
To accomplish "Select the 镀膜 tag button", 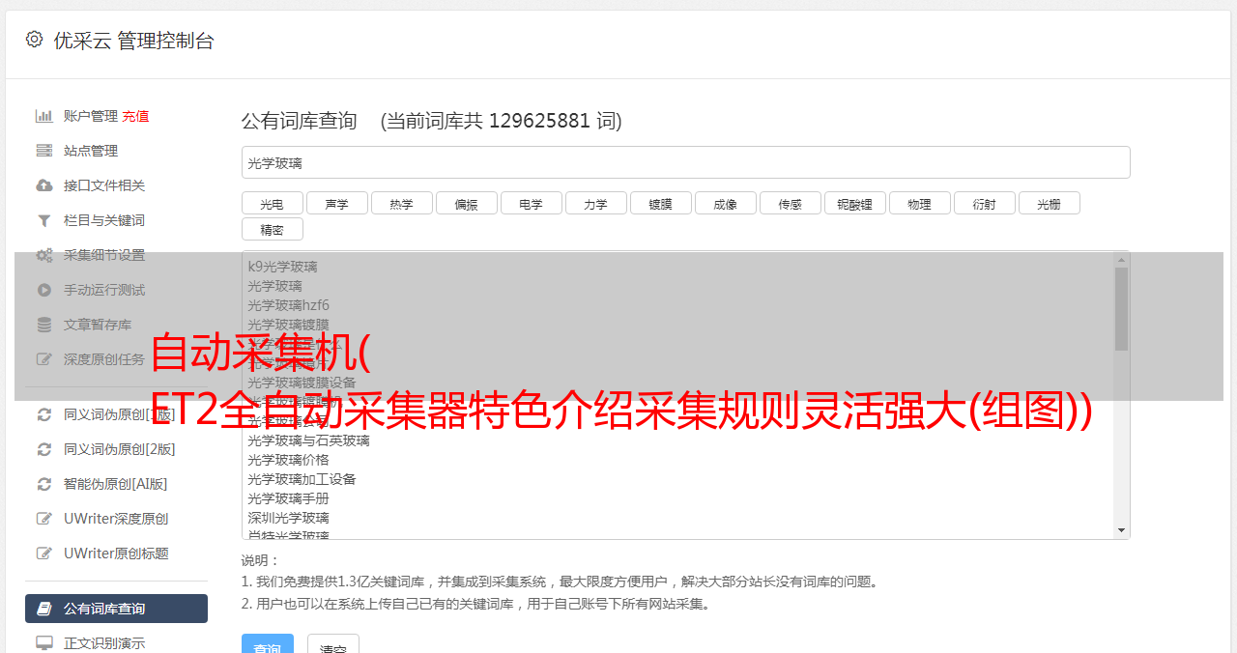I will [x=661, y=204].
